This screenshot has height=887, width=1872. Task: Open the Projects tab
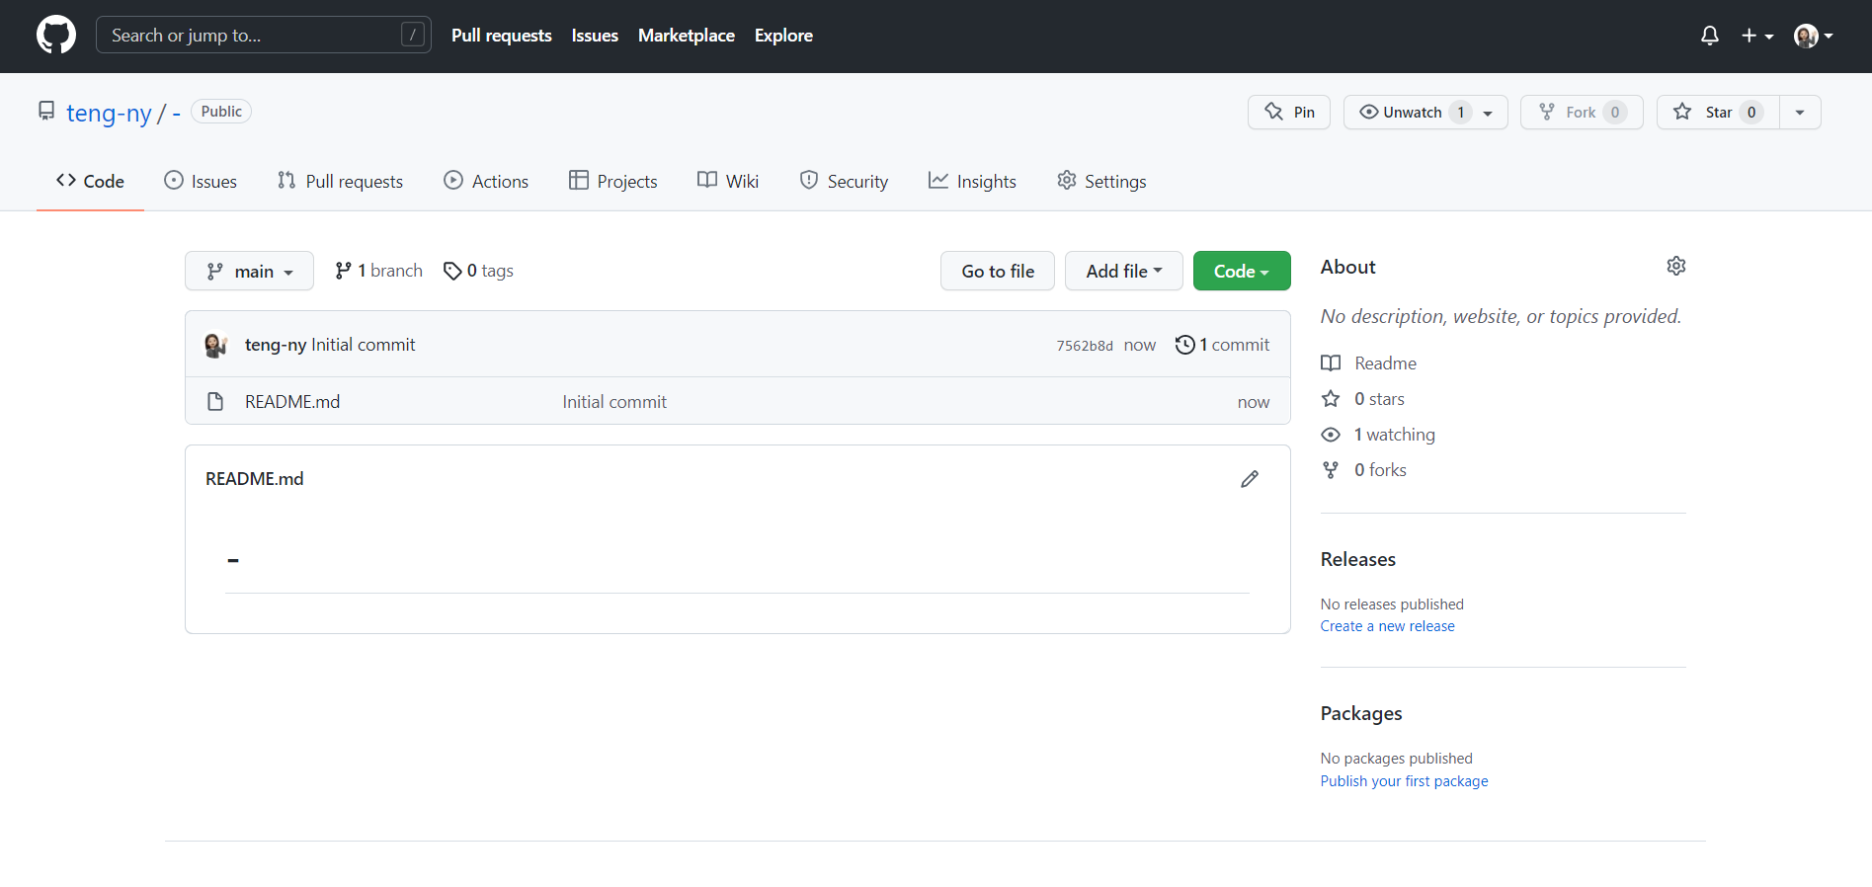point(612,181)
